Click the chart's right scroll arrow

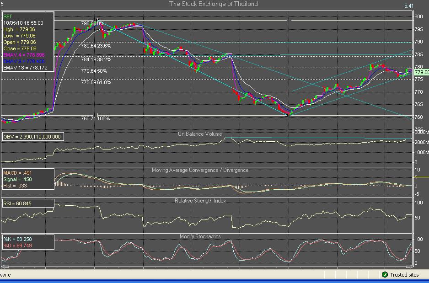410,267
